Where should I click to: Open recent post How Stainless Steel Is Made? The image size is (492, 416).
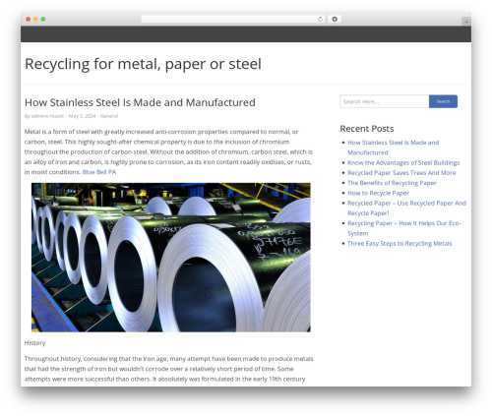point(393,148)
